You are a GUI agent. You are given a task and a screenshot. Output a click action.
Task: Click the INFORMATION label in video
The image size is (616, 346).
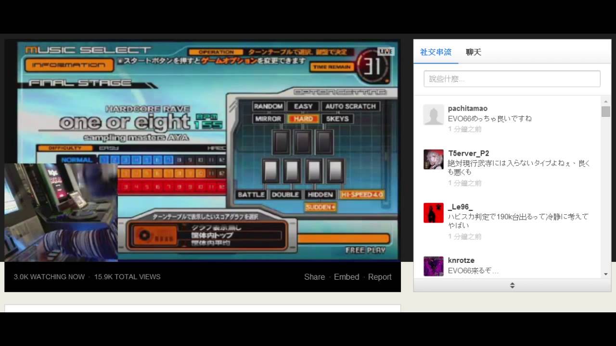69,65
